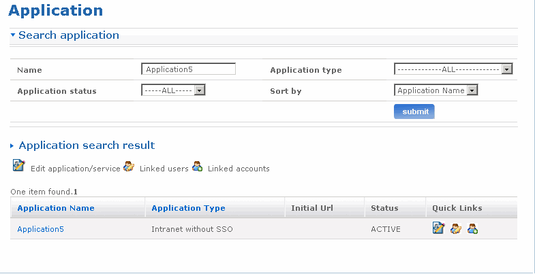Open the Application status dropdown
The image size is (535, 274).
(x=173, y=90)
